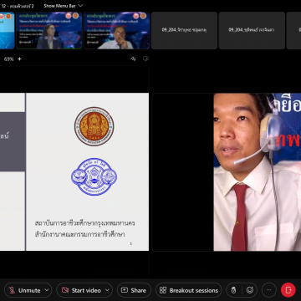This screenshot has width=301, height=301.
Task: Select the man with glasses video thumbnail
Action: (x=116, y=30)
